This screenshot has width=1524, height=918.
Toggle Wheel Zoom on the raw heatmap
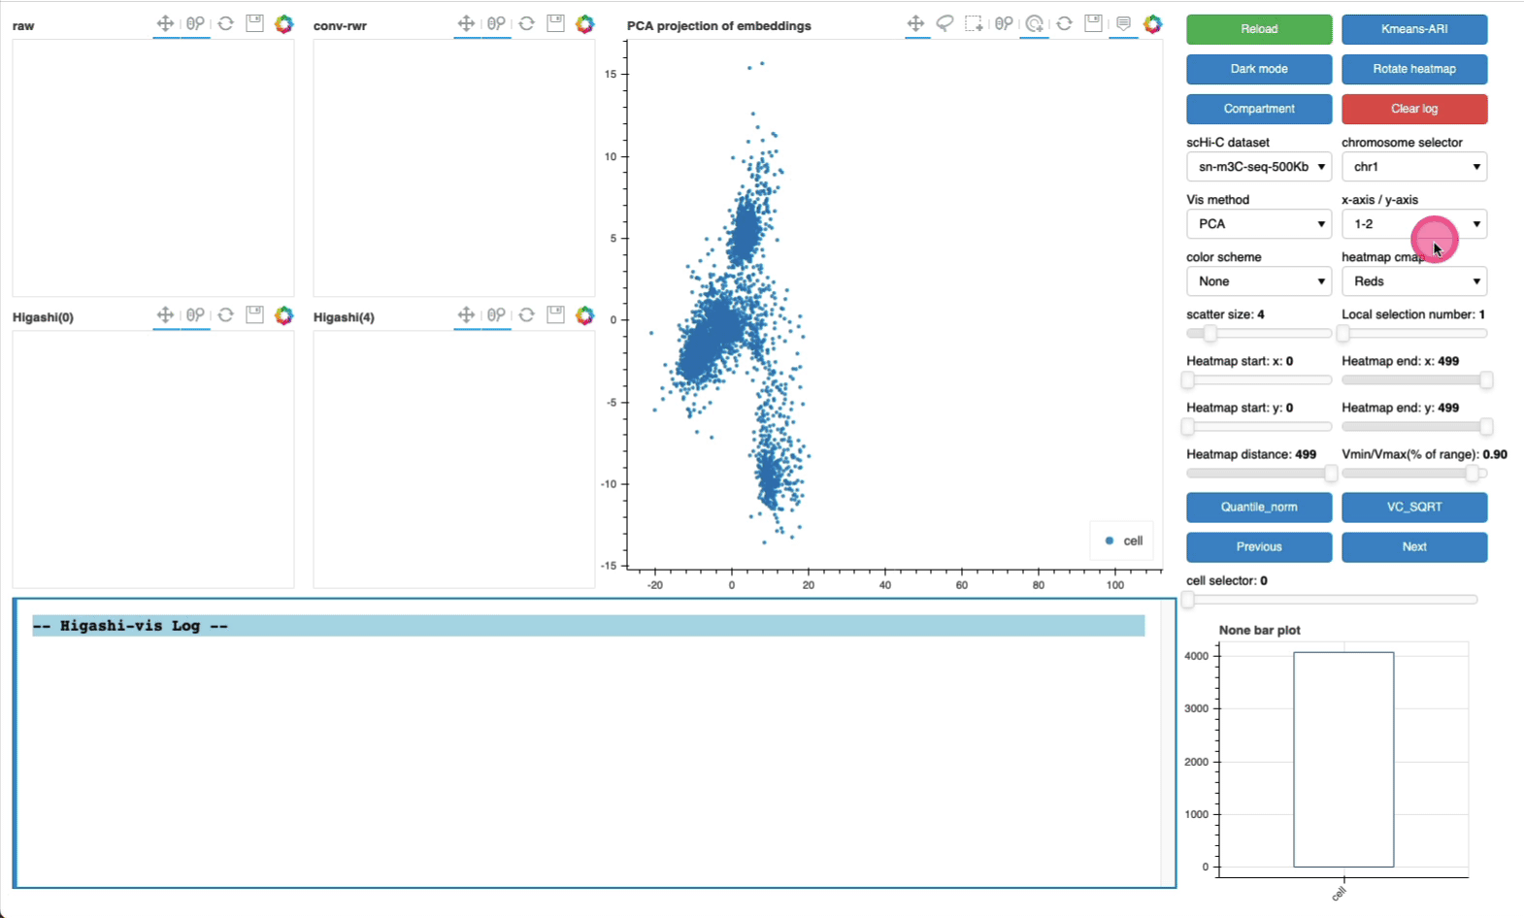(196, 23)
